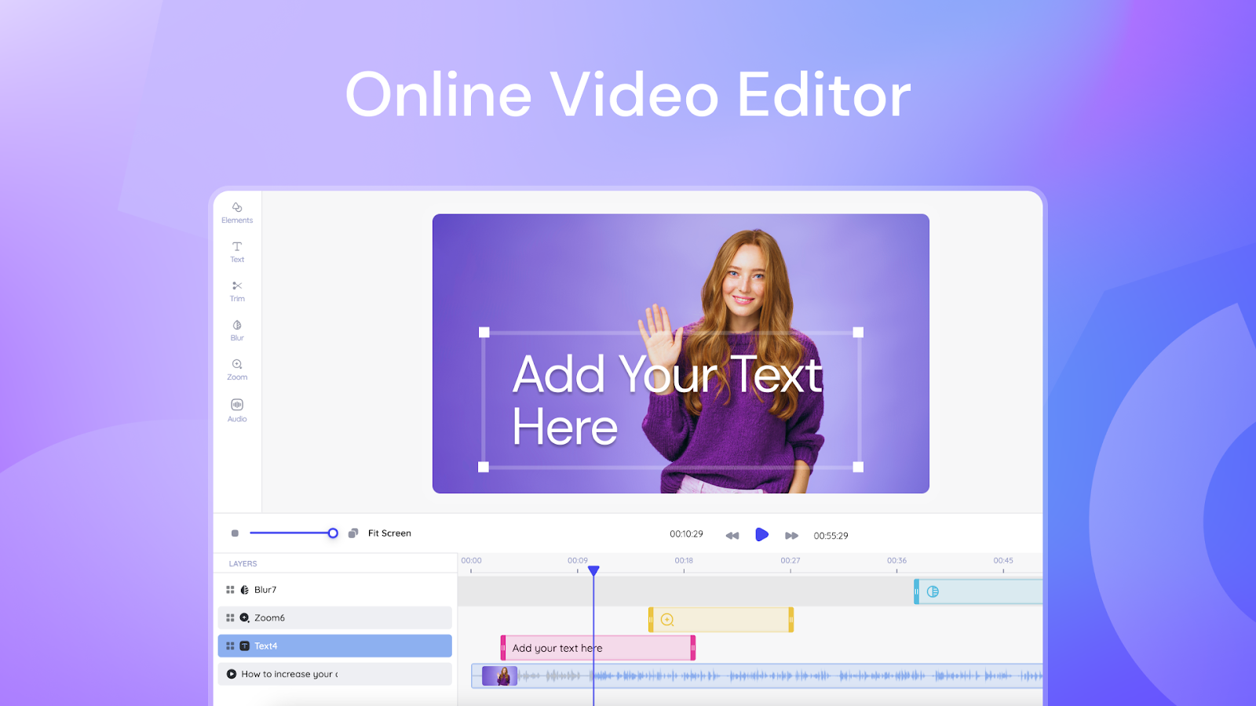The image size is (1256, 706).
Task: Open the Text tool
Action: click(x=236, y=252)
